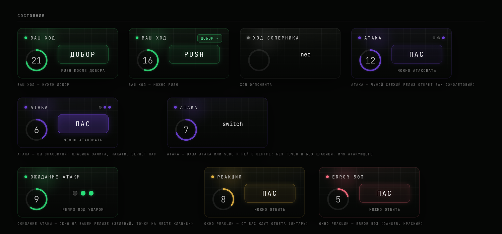Click the gray dot in ОЖИДАНИЕ АТАКИ card
This screenshot has height=234, width=502.
click(75, 193)
